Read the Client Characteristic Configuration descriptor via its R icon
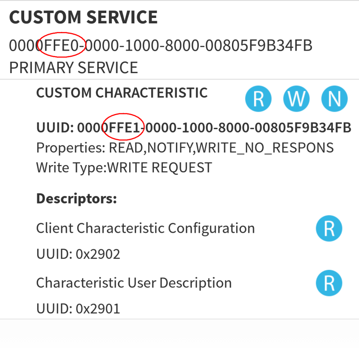Screen dimensions: 359x348 pyautogui.click(x=329, y=228)
